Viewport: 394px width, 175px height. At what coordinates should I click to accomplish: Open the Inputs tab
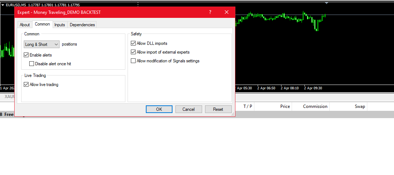point(60,25)
